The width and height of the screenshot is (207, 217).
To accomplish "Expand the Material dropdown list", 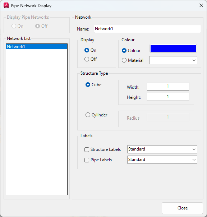I will (173, 60).
